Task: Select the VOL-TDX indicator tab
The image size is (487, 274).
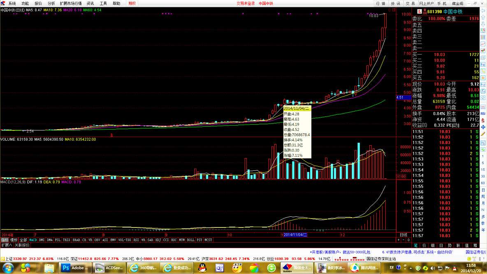Action: coord(125,240)
